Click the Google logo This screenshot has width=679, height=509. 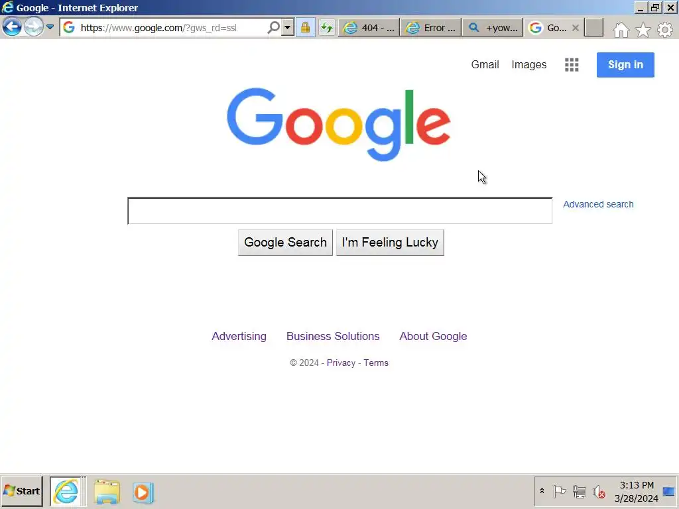pyautogui.click(x=339, y=125)
